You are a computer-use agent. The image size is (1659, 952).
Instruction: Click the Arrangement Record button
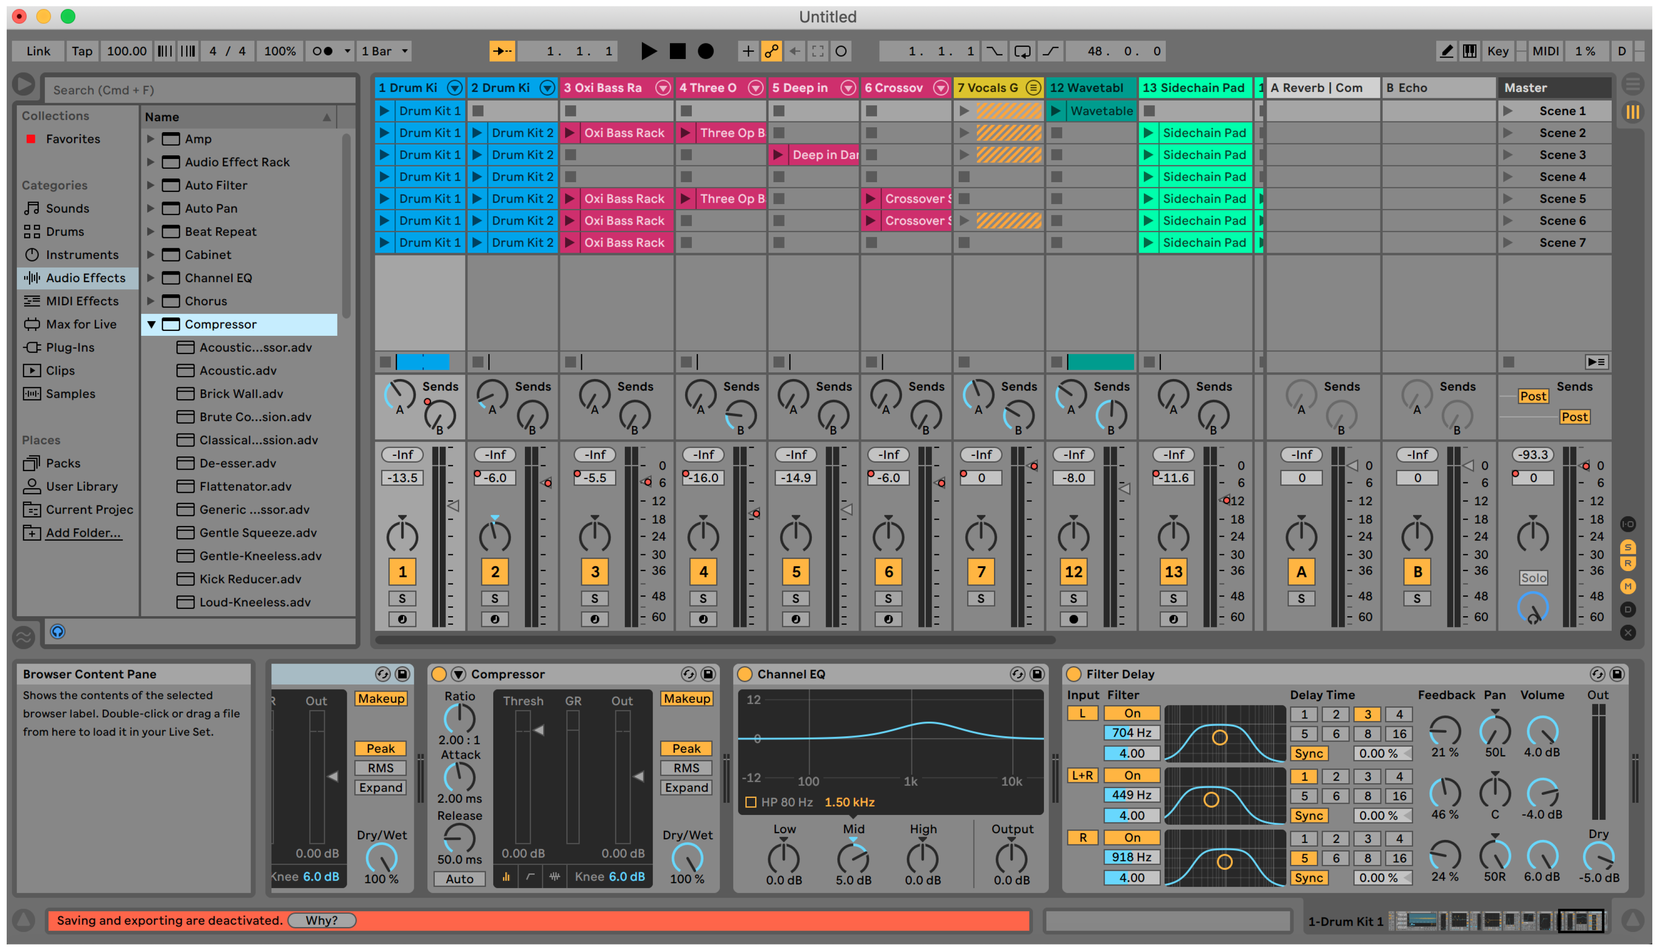pyautogui.click(x=705, y=51)
